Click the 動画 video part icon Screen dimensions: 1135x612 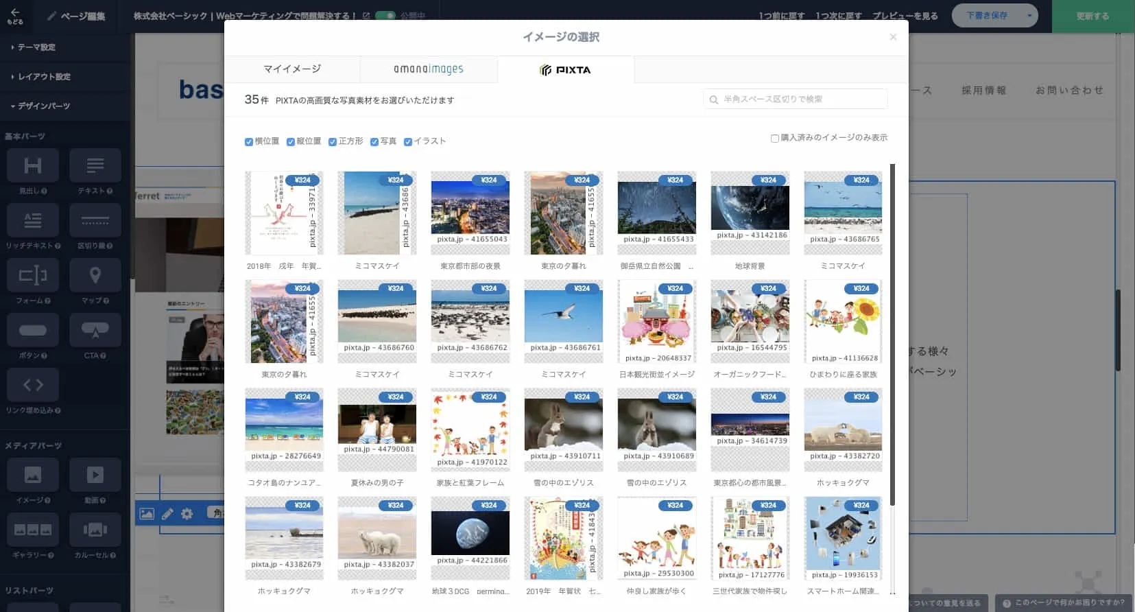(x=95, y=475)
